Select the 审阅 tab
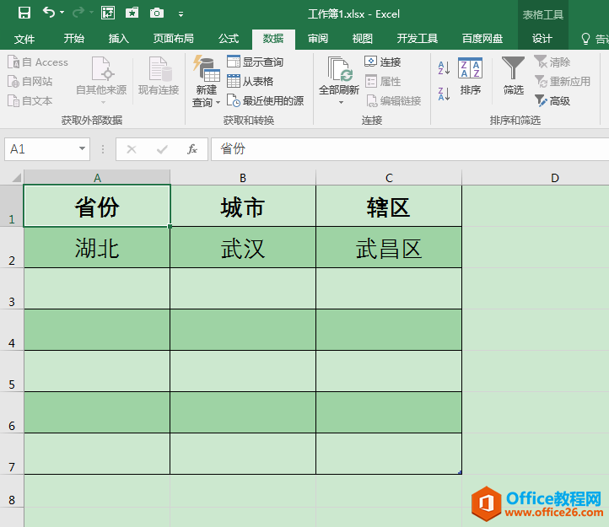Screen dimensions: 609x527 pyautogui.click(x=318, y=39)
